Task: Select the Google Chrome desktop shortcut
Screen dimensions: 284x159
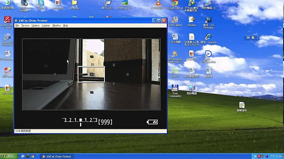Action: [175, 5]
